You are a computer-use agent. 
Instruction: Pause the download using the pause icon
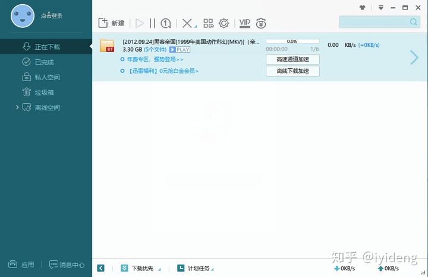pyautogui.click(x=152, y=23)
